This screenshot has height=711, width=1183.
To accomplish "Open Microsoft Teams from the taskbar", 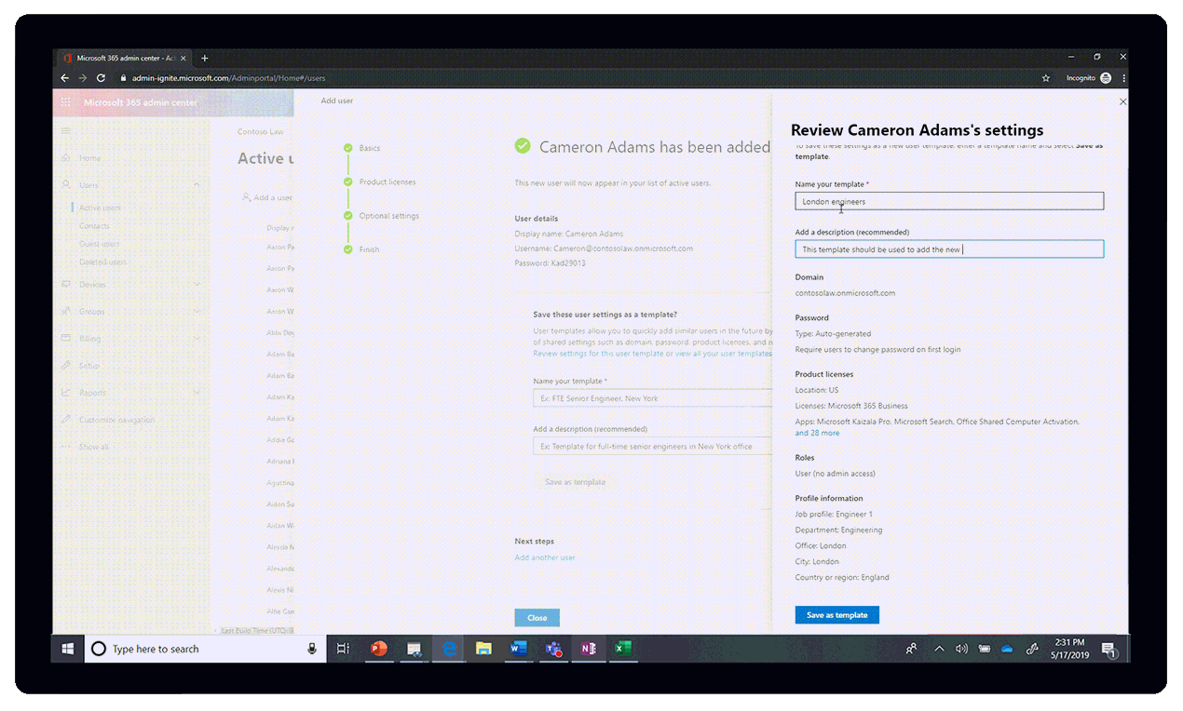I will (553, 649).
